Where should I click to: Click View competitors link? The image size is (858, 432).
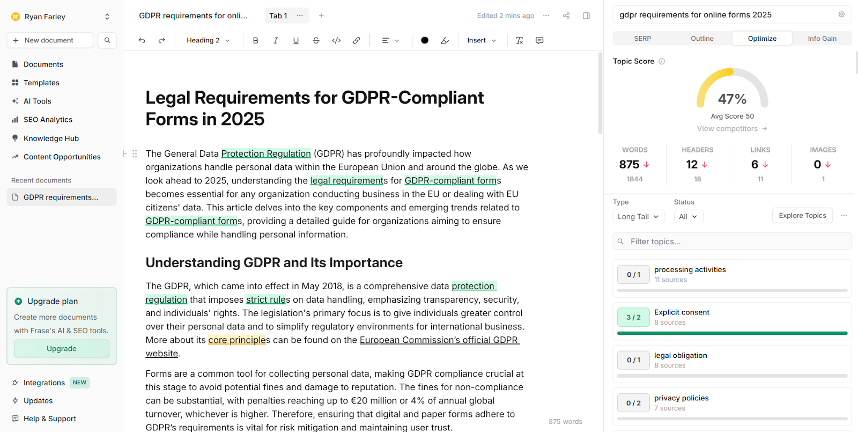coord(732,129)
